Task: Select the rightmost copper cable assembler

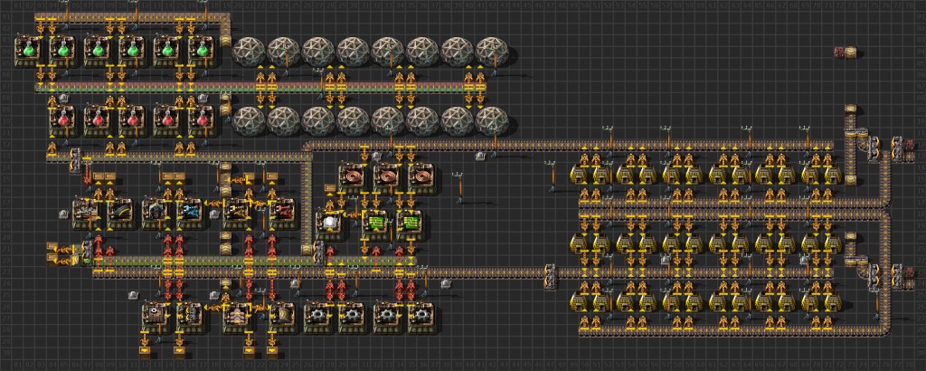Action: tap(422, 179)
